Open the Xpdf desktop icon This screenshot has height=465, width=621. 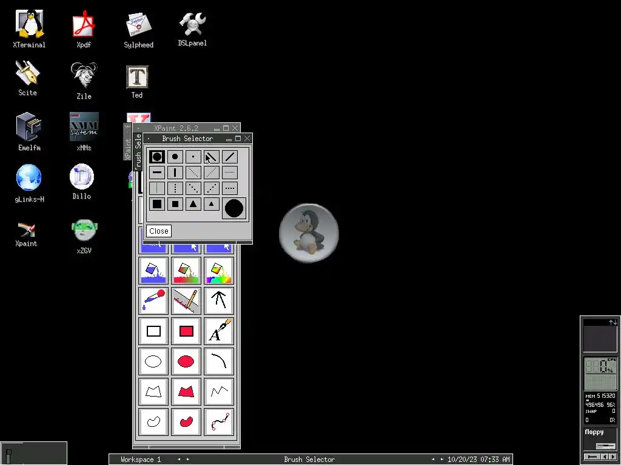(x=84, y=29)
